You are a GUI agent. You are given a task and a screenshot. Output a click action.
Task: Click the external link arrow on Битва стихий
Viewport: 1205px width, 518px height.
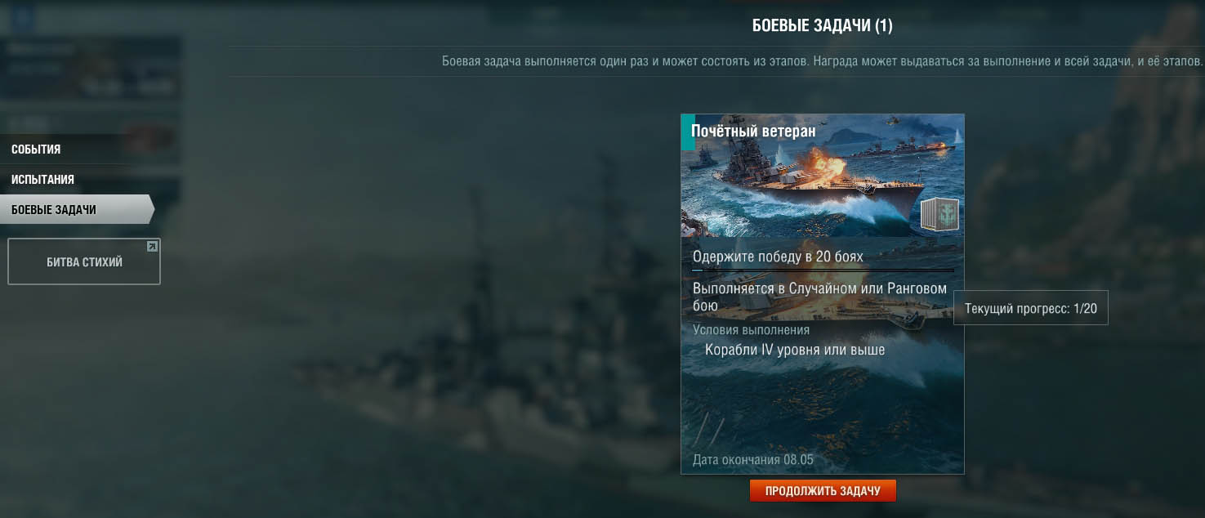[x=152, y=246]
